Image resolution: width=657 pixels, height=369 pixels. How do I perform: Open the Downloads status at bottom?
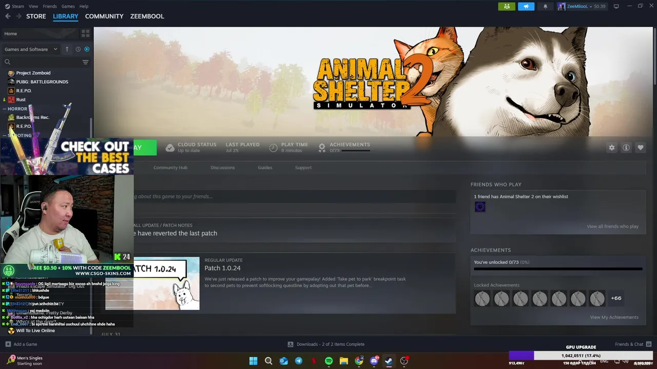tap(326, 344)
